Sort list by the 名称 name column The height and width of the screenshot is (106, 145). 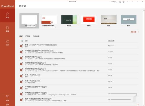click(x=26, y=41)
